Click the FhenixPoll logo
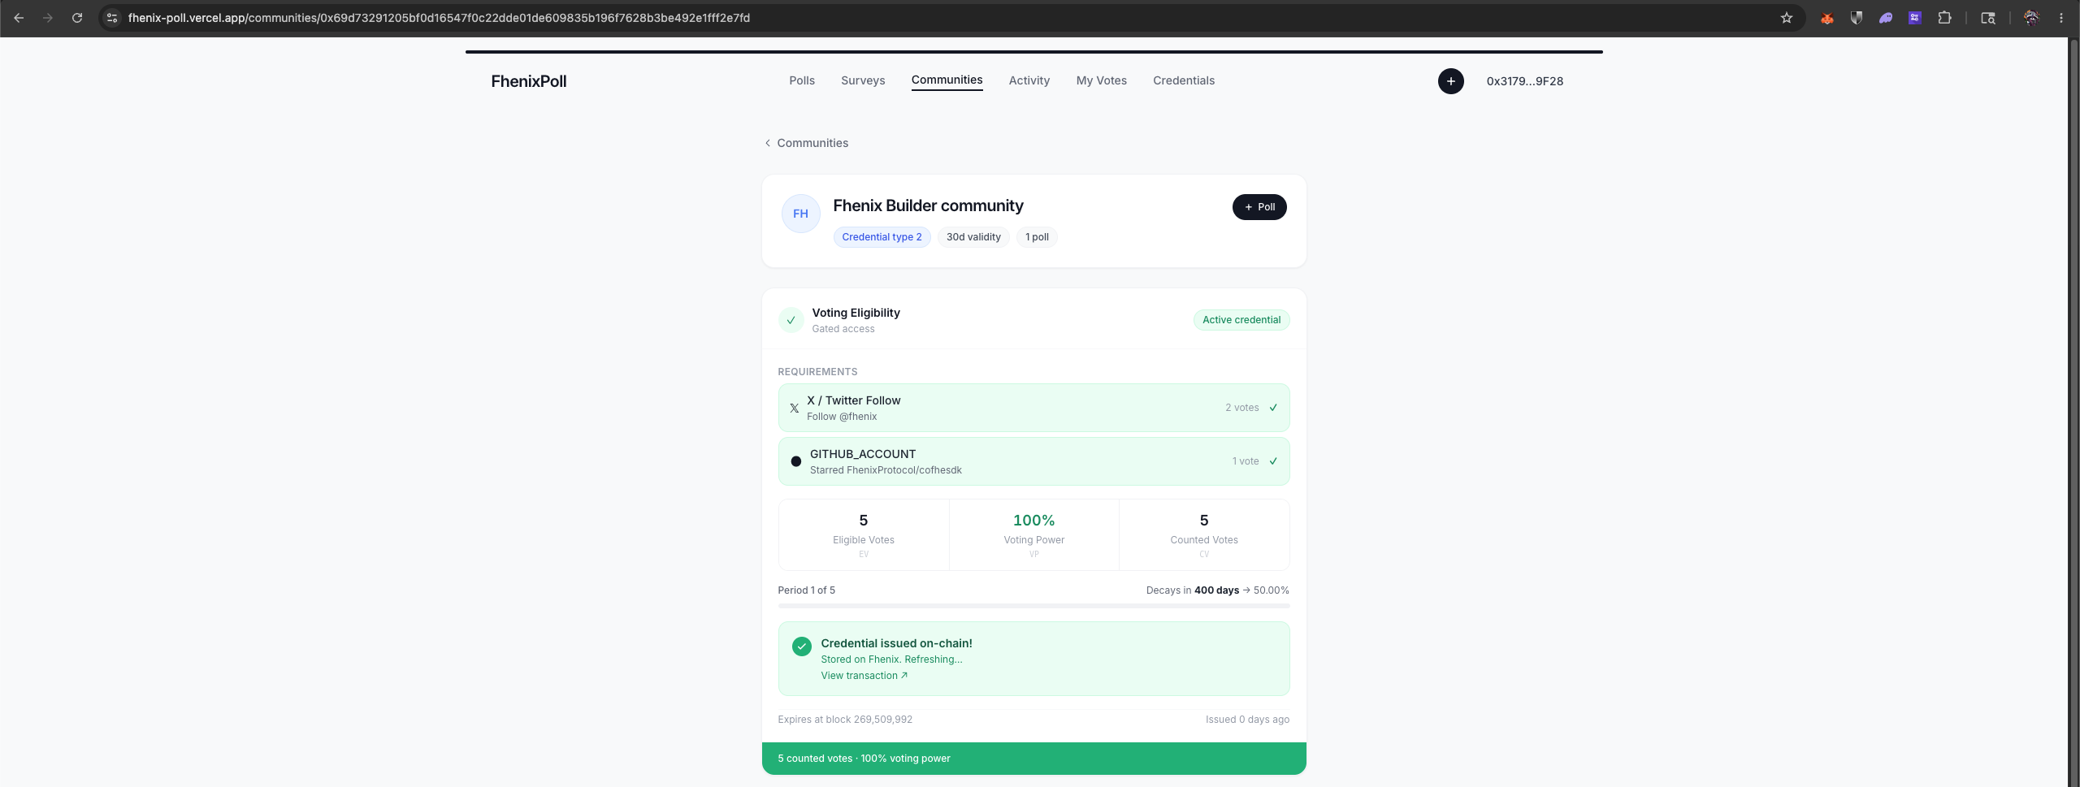This screenshot has width=2080, height=787. click(529, 81)
